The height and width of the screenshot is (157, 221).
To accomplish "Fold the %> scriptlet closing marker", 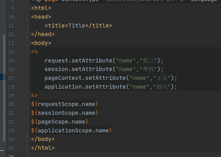I will click(28, 95).
